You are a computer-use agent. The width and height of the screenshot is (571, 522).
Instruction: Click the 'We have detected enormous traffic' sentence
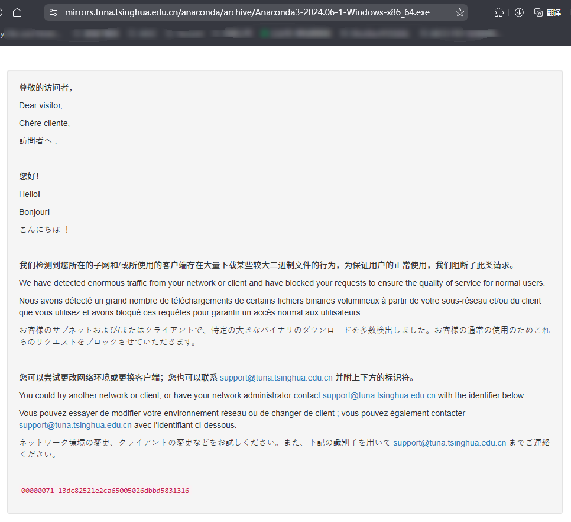click(x=282, y=283)
